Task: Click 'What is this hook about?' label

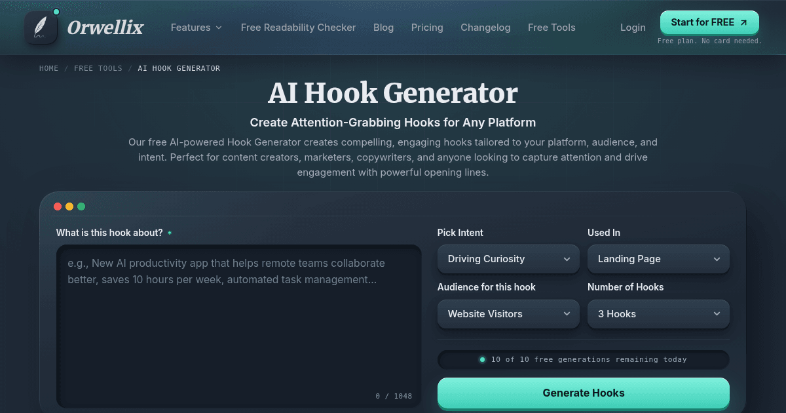Action: [109, 233]
